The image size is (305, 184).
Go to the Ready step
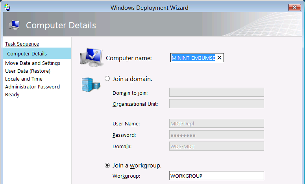12,95
